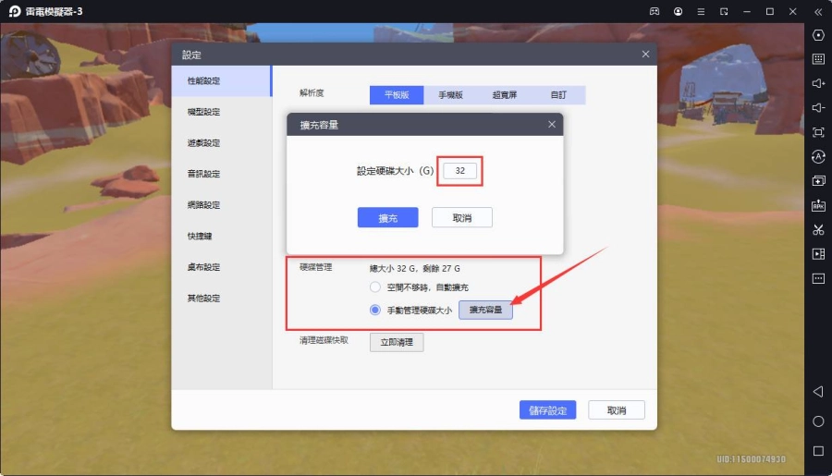Image resolution: width=832 pixels, height=476 pixels.
Task: Click the 擴充容量 button
Action: pos(485,310)
